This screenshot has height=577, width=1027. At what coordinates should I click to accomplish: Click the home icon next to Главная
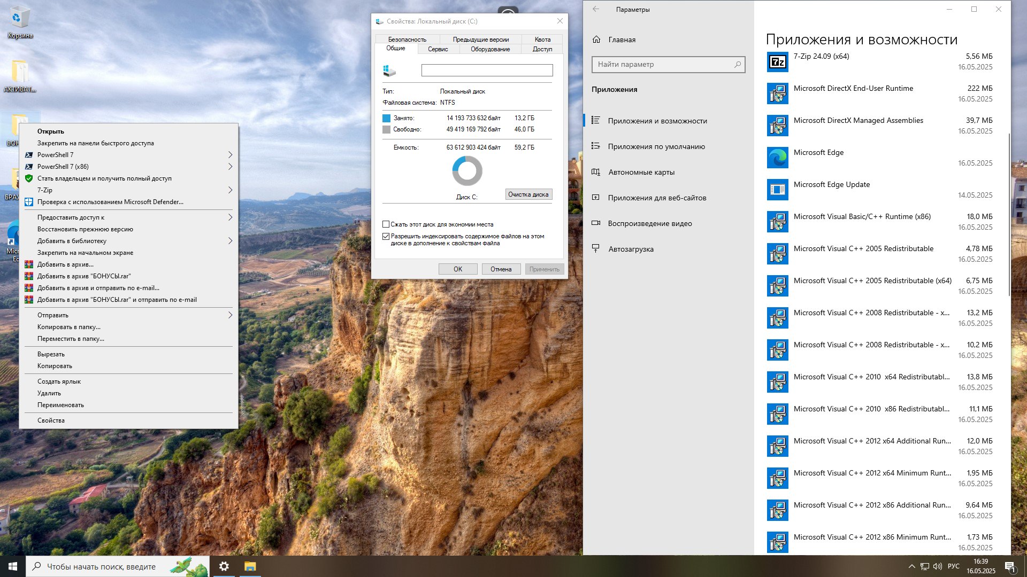click(596, 40)
